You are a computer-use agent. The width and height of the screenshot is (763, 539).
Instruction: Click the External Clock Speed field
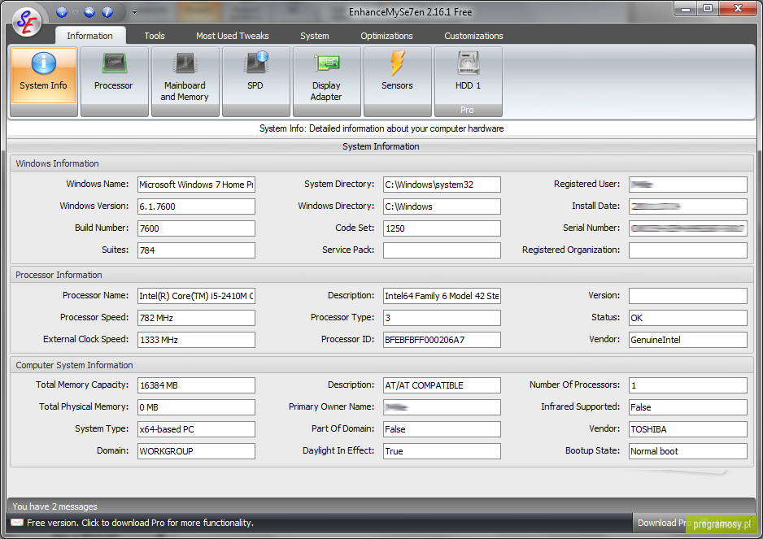pos(196,340)
